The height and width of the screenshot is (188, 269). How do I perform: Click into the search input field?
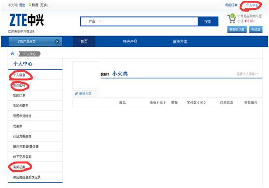click(x=150, y=21)
